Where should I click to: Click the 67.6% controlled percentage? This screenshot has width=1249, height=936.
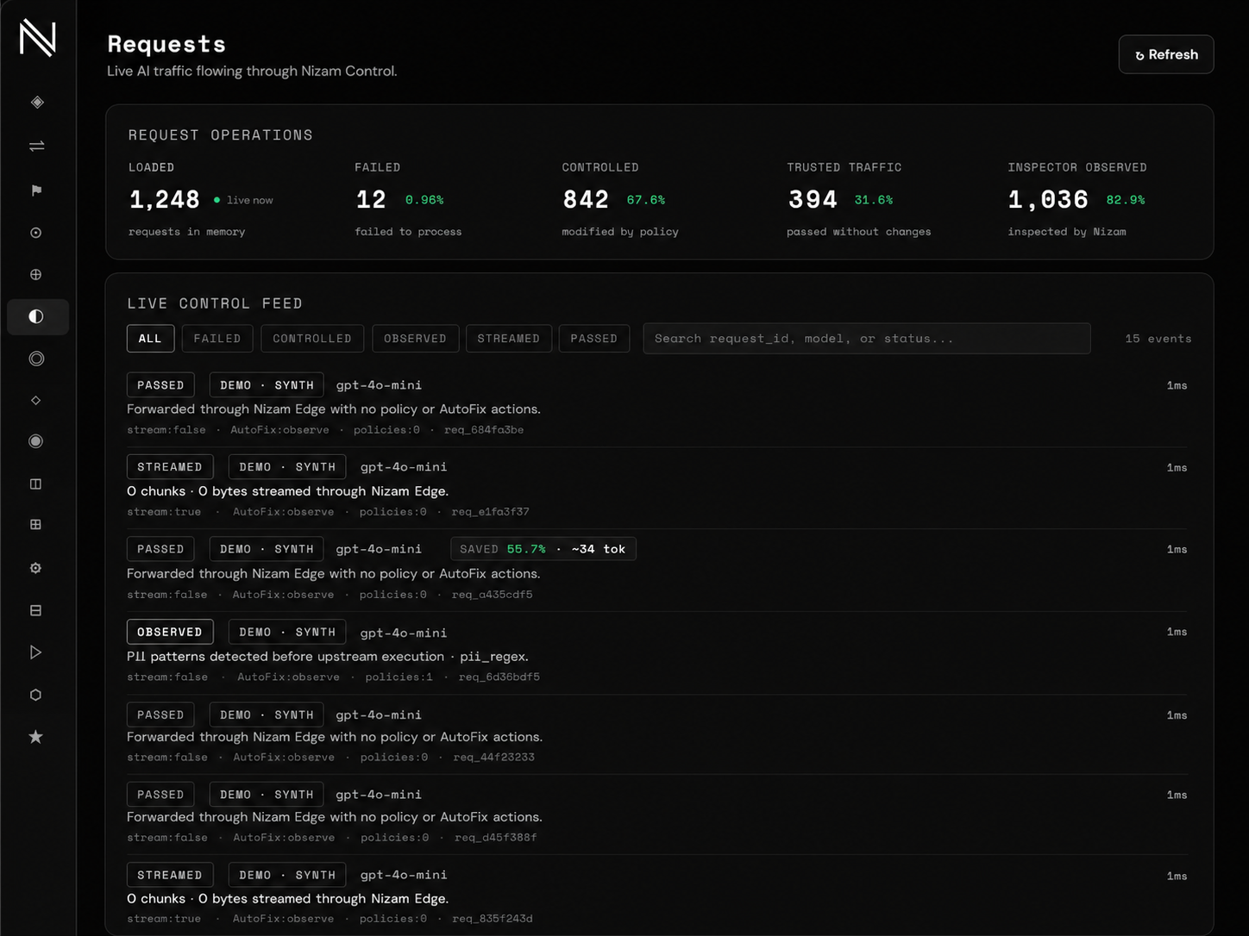tap(646, 200)
